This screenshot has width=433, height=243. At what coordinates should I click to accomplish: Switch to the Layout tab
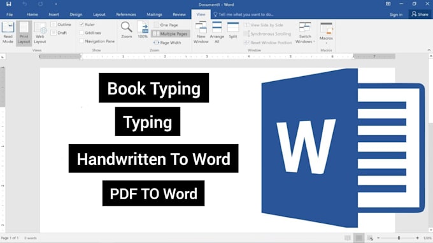click(99, 15)
